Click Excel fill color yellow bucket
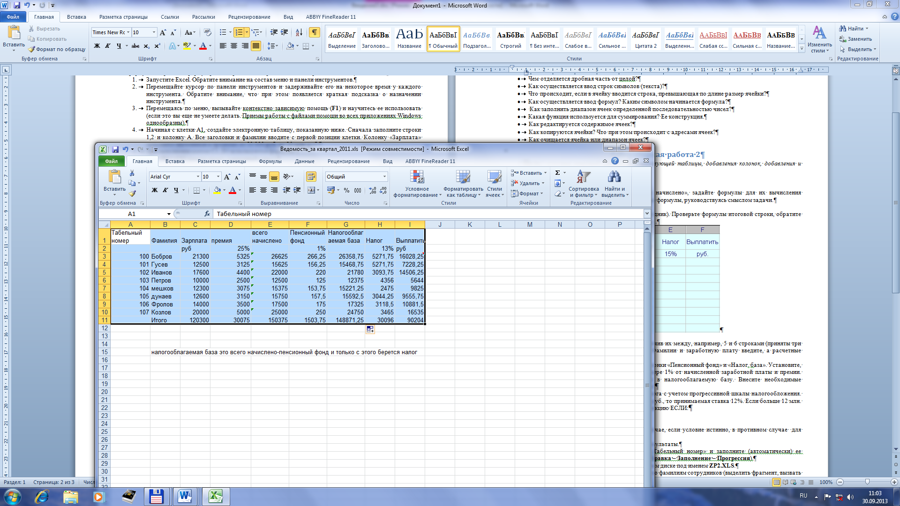The image size is (900, 506). point(217,190)
